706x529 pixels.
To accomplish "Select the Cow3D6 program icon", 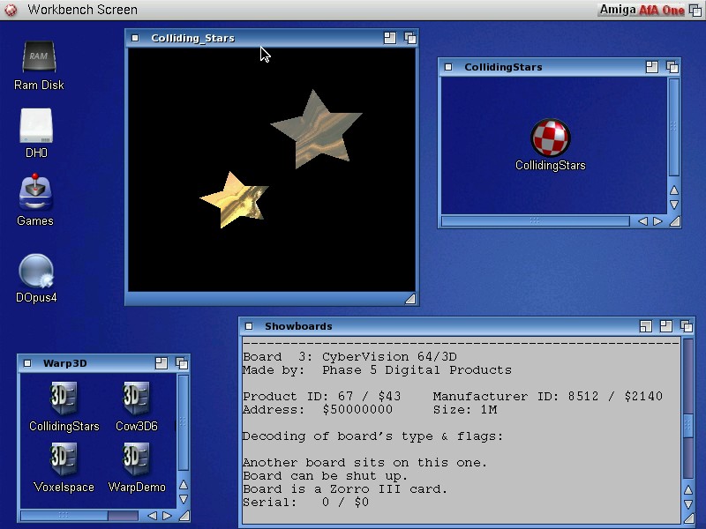I will pos(136,399).
